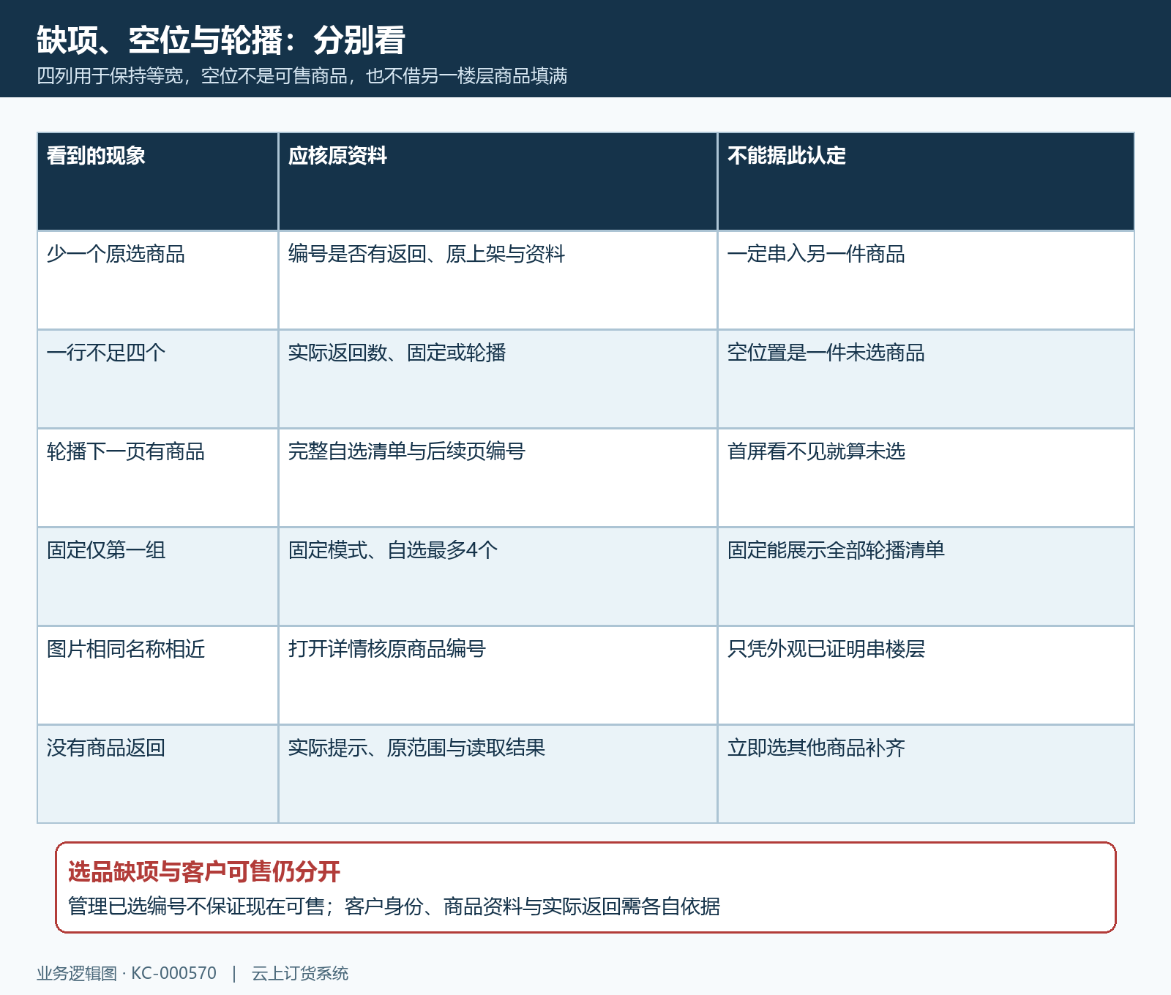Click column header 看到的现象
1171x995 pixels.
point(157,181)
